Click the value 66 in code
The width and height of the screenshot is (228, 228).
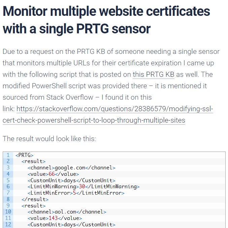[x=52, y=174]
